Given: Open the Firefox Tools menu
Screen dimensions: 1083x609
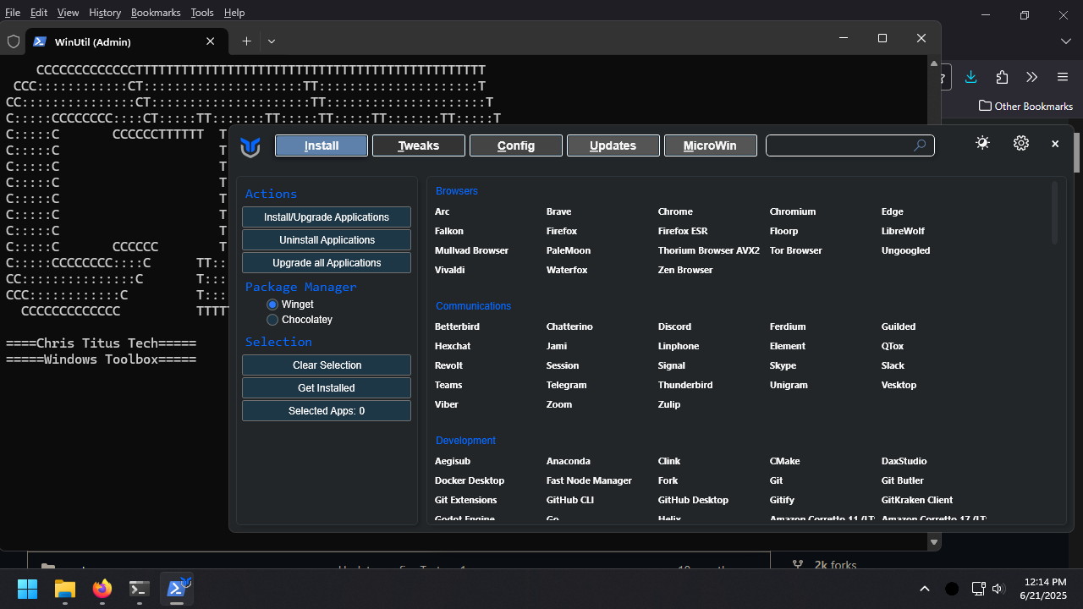Looking at the screenshot, I should 202,13.
